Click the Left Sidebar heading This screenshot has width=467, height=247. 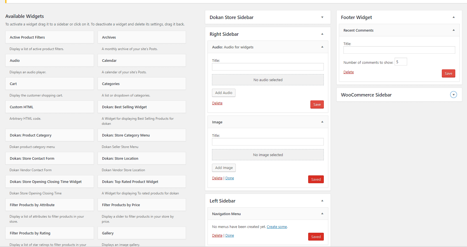tap(222, 201)
